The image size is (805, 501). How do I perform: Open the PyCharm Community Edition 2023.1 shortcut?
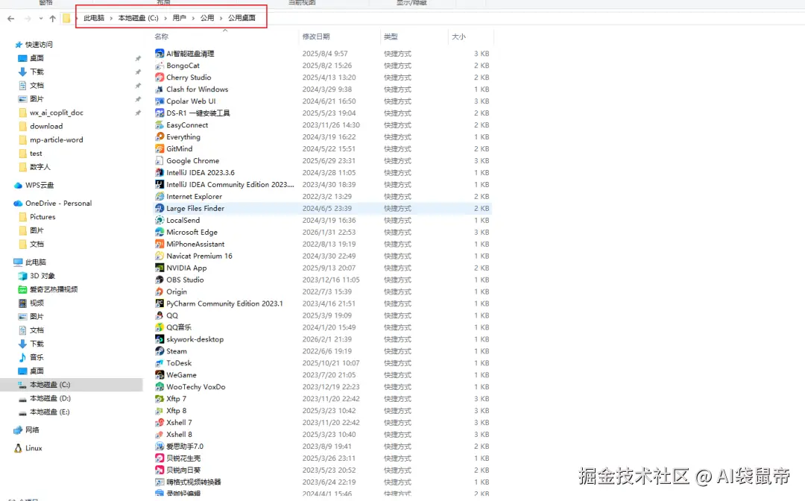tap(219, 303)
